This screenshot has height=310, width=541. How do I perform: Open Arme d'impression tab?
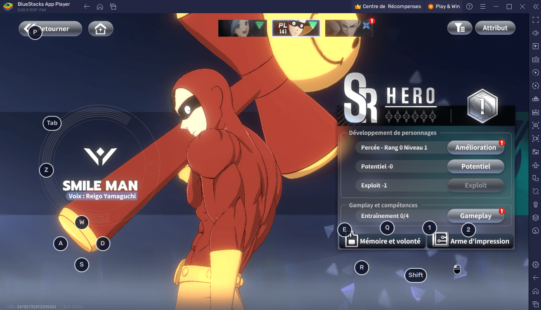[x=470, y=241]
